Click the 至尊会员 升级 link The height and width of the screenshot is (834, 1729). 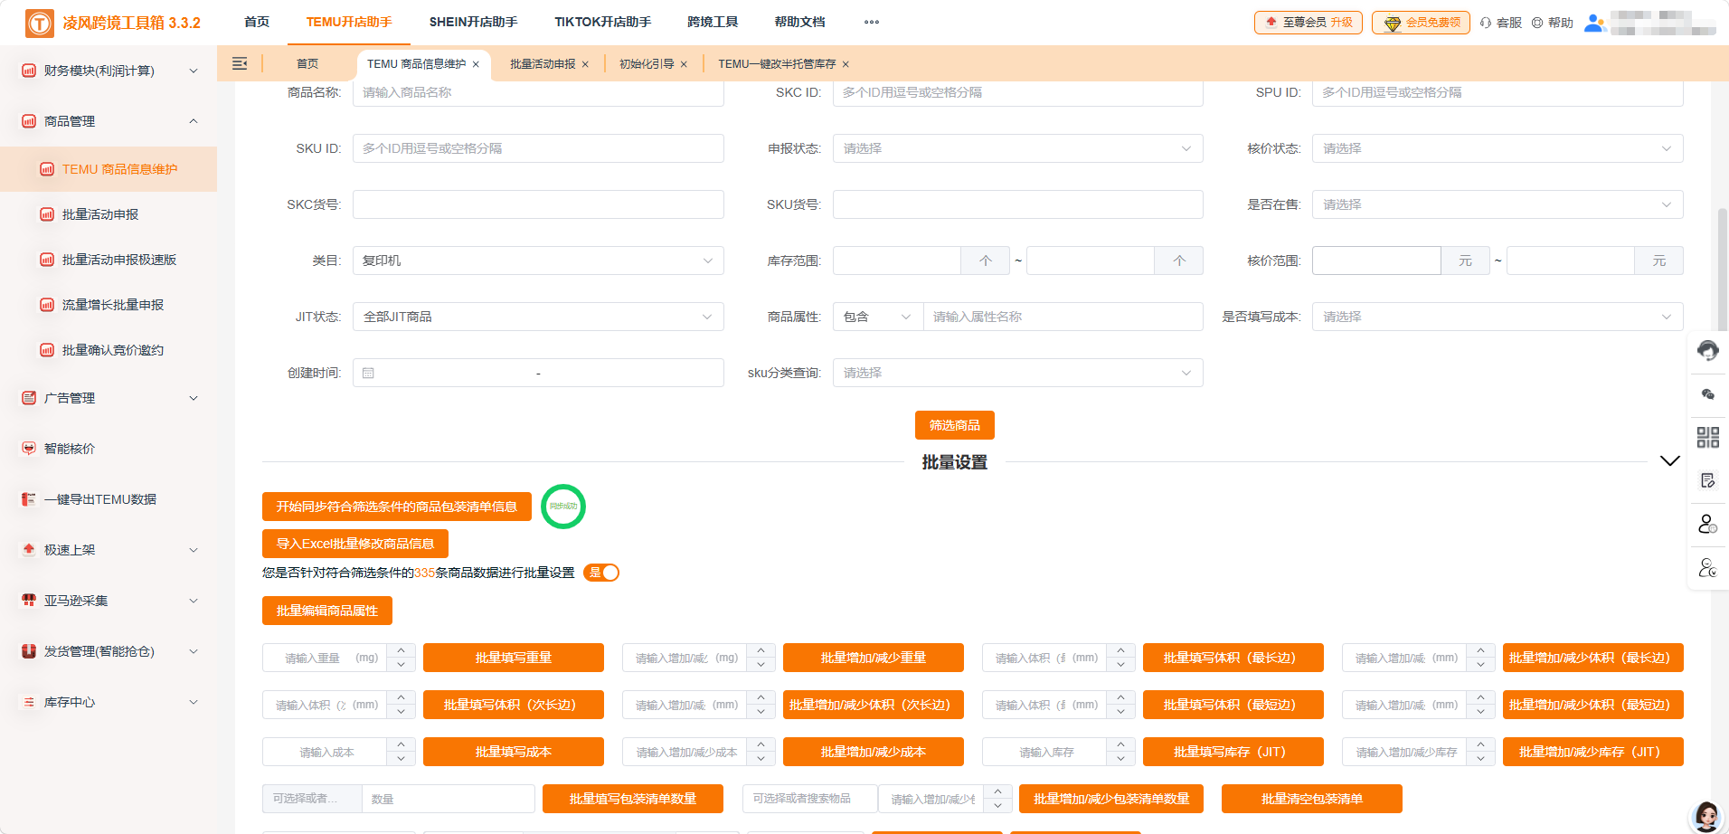(1308, 23)
